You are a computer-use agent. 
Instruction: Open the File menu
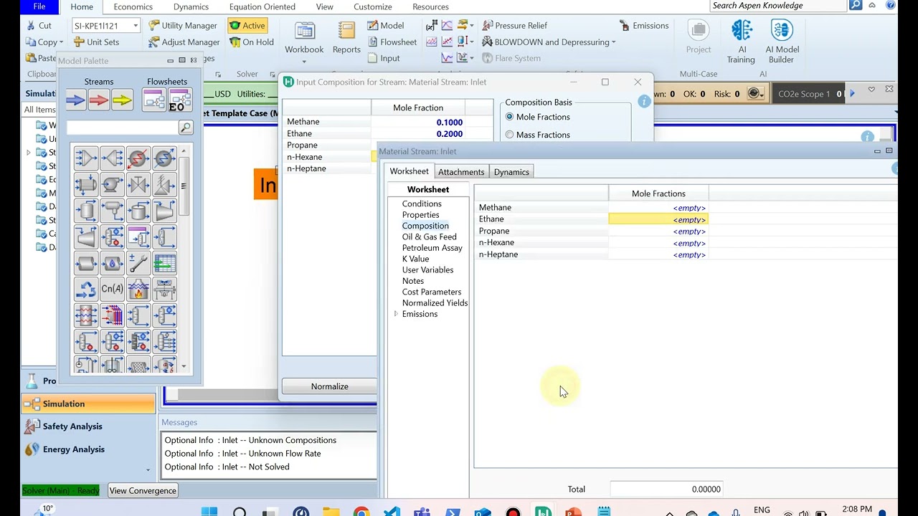pos(39,6)
